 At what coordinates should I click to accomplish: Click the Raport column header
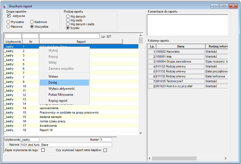(81, 42)
